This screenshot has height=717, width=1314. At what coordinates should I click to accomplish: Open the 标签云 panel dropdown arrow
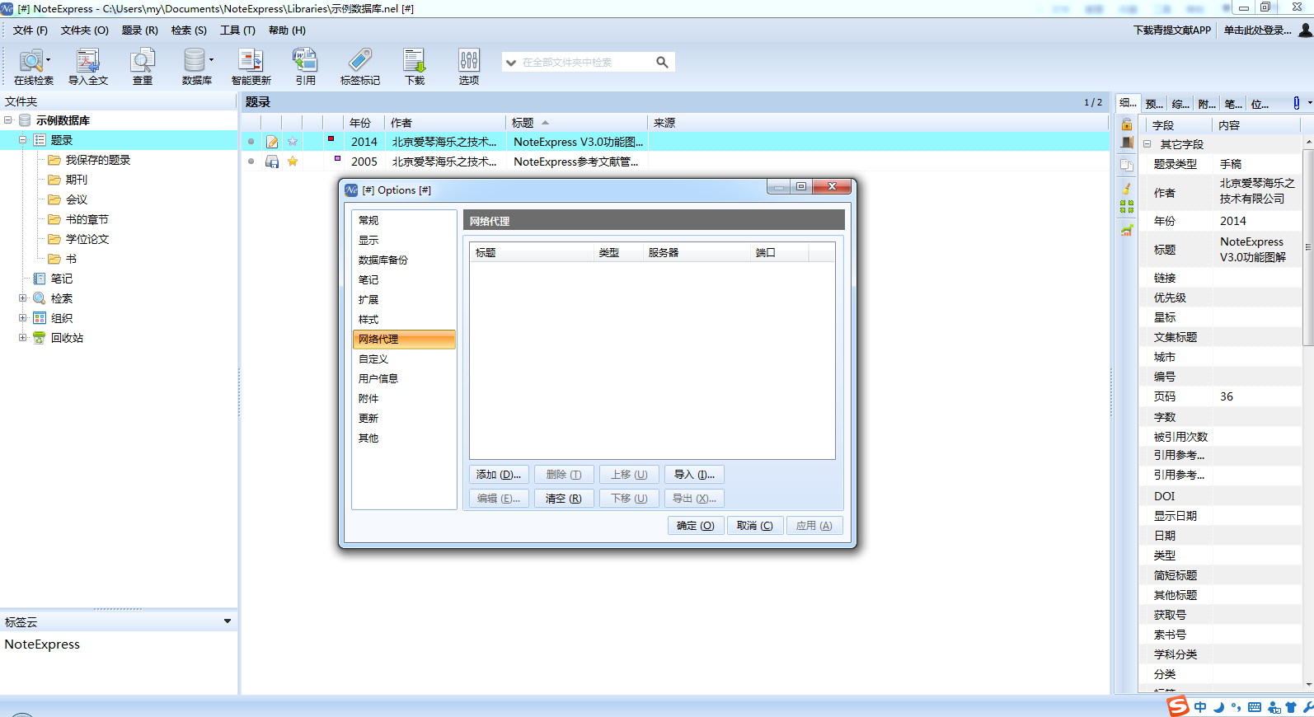tap(228, 621)
